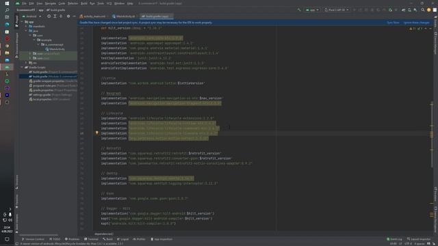Open the Build menu
This screenshot has width=438, height=246.
click(x=83, y=3)
